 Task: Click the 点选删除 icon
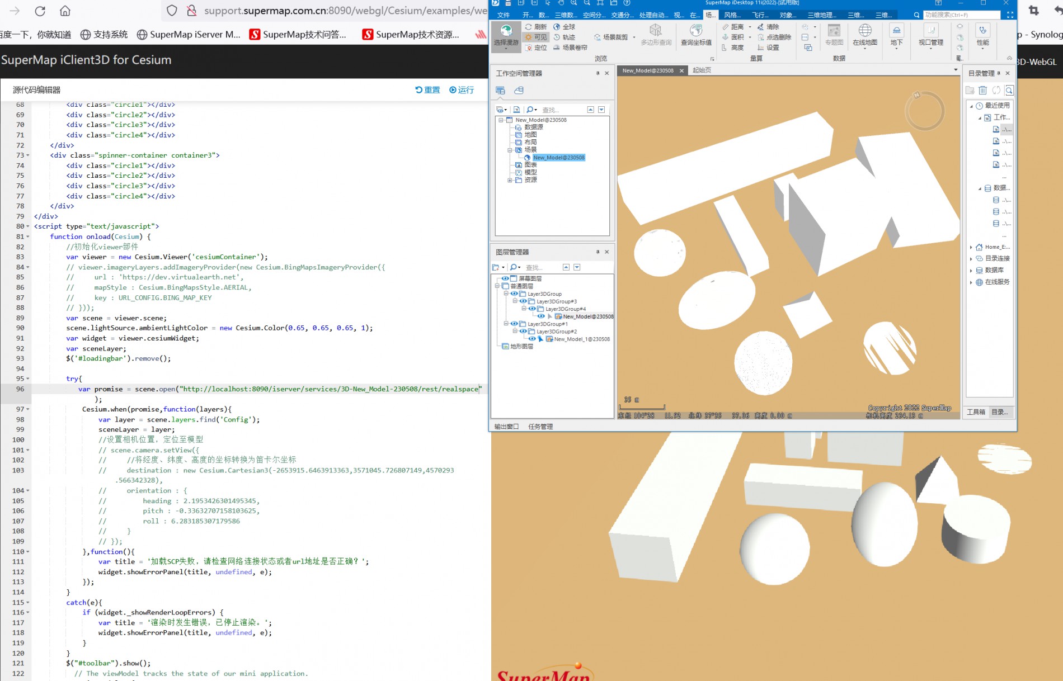coord(761,37)
